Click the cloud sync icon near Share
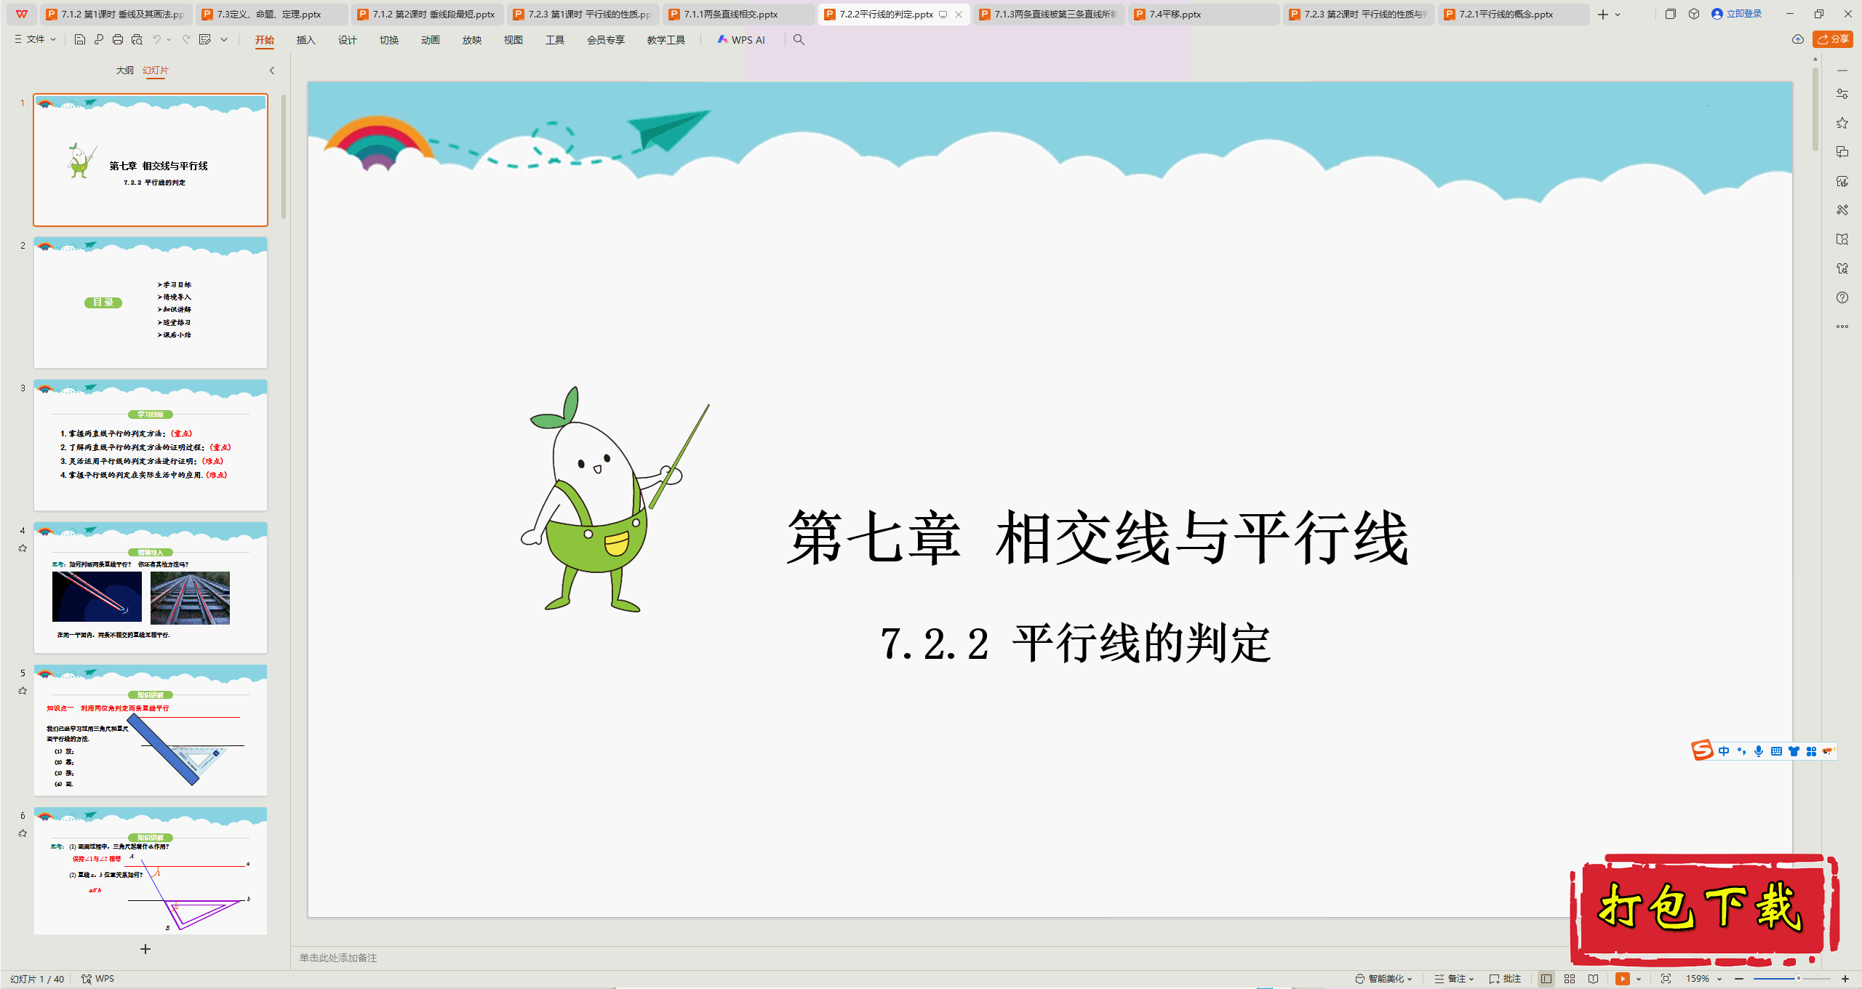 [x=1798, y=39]
